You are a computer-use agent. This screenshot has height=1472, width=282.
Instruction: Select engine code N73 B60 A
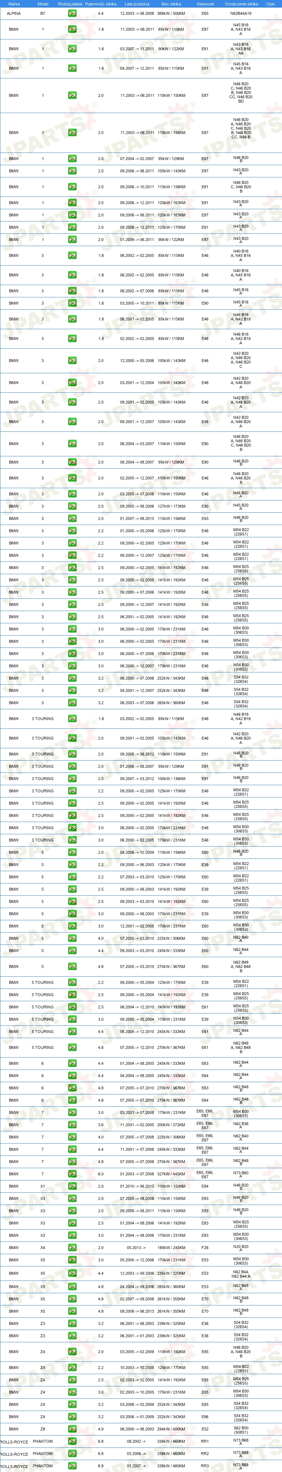click(x=241, y=1174)
